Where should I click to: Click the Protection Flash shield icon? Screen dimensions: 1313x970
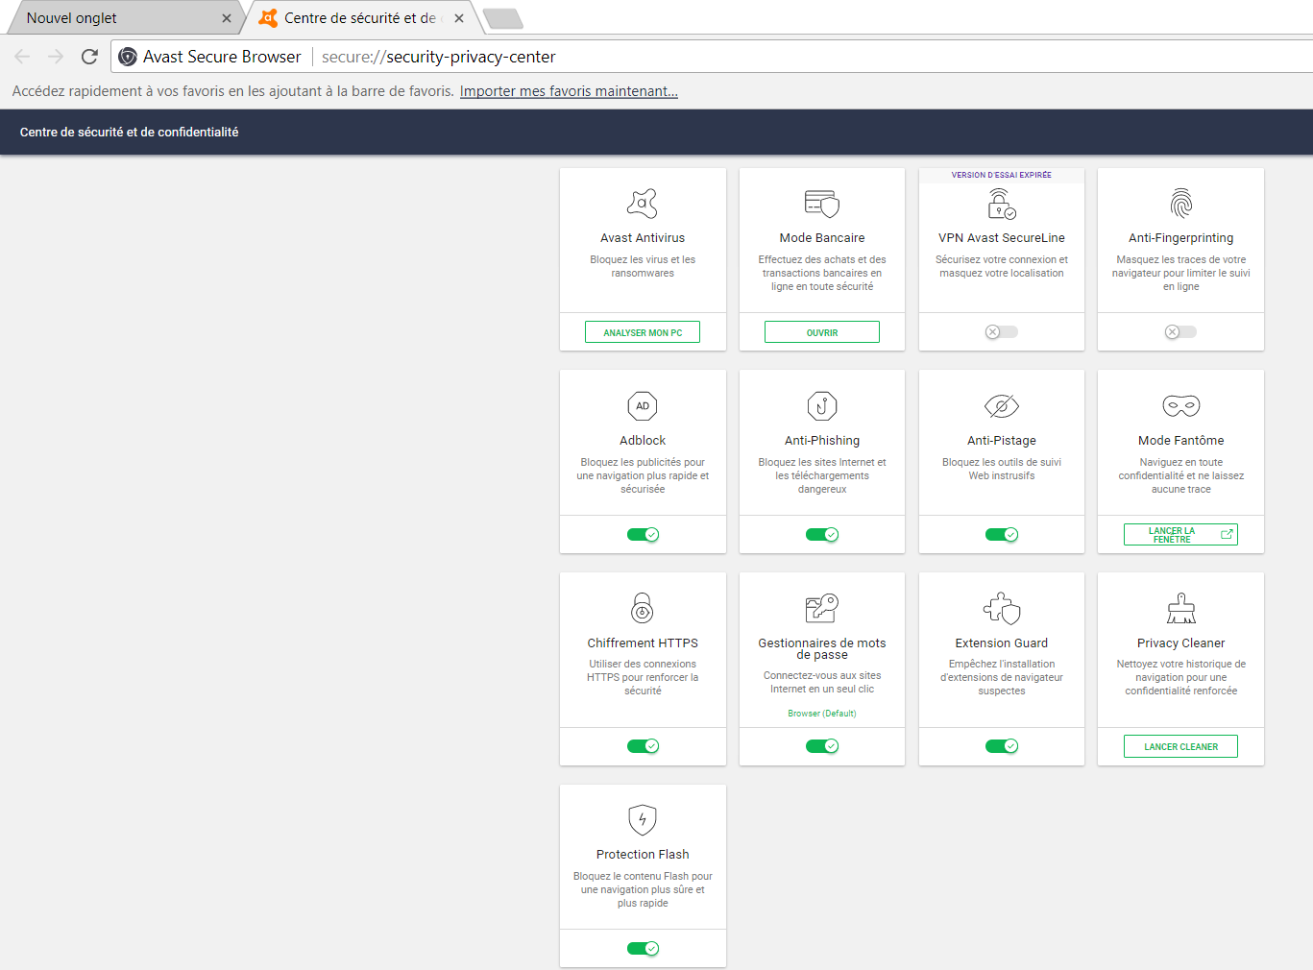pos(643,820)
